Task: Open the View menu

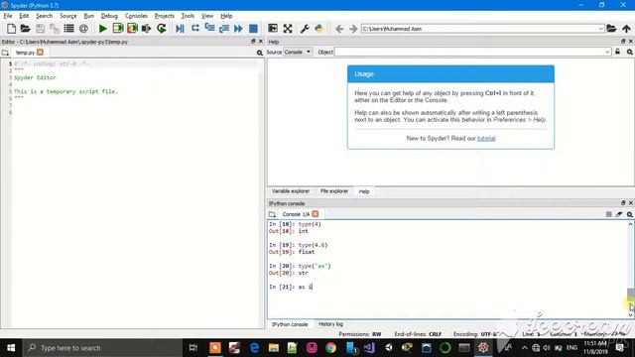Action: coord(207,16)
